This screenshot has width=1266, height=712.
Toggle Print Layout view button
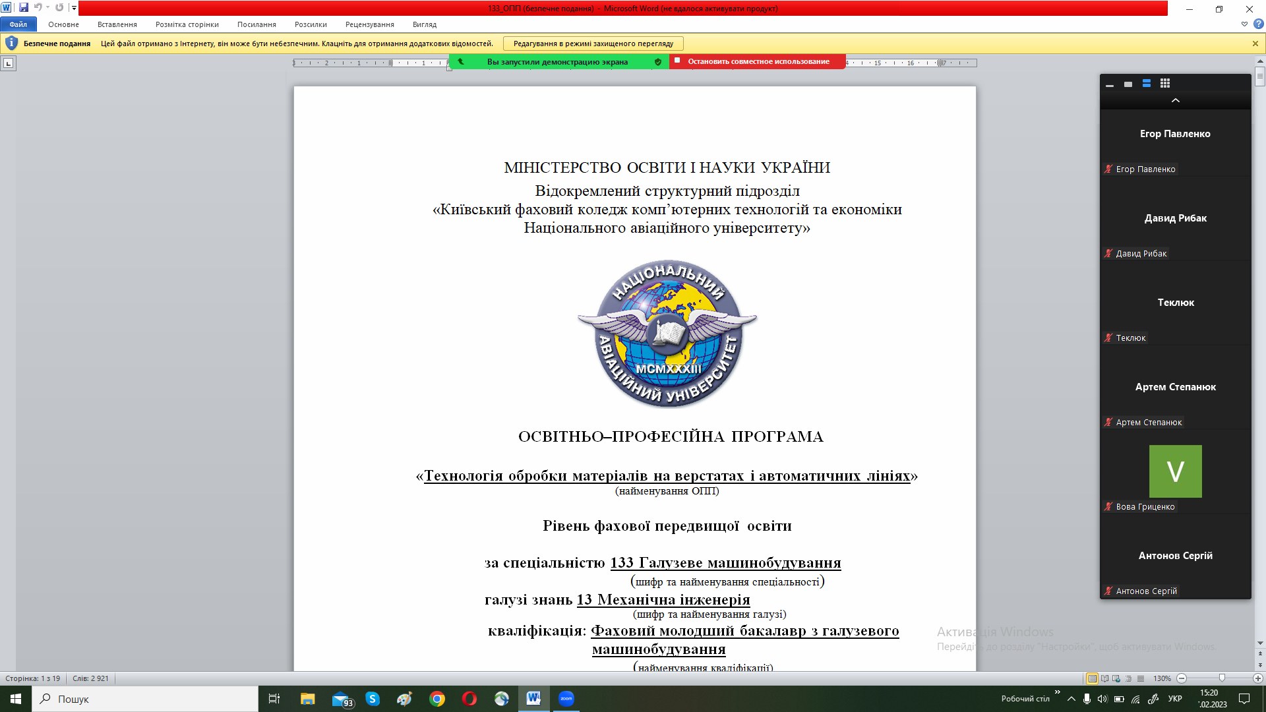pyautogui.click(x=1093, y=678)
